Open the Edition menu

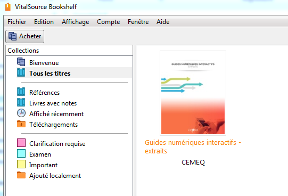pyautogui.click(x=44, y=22)
